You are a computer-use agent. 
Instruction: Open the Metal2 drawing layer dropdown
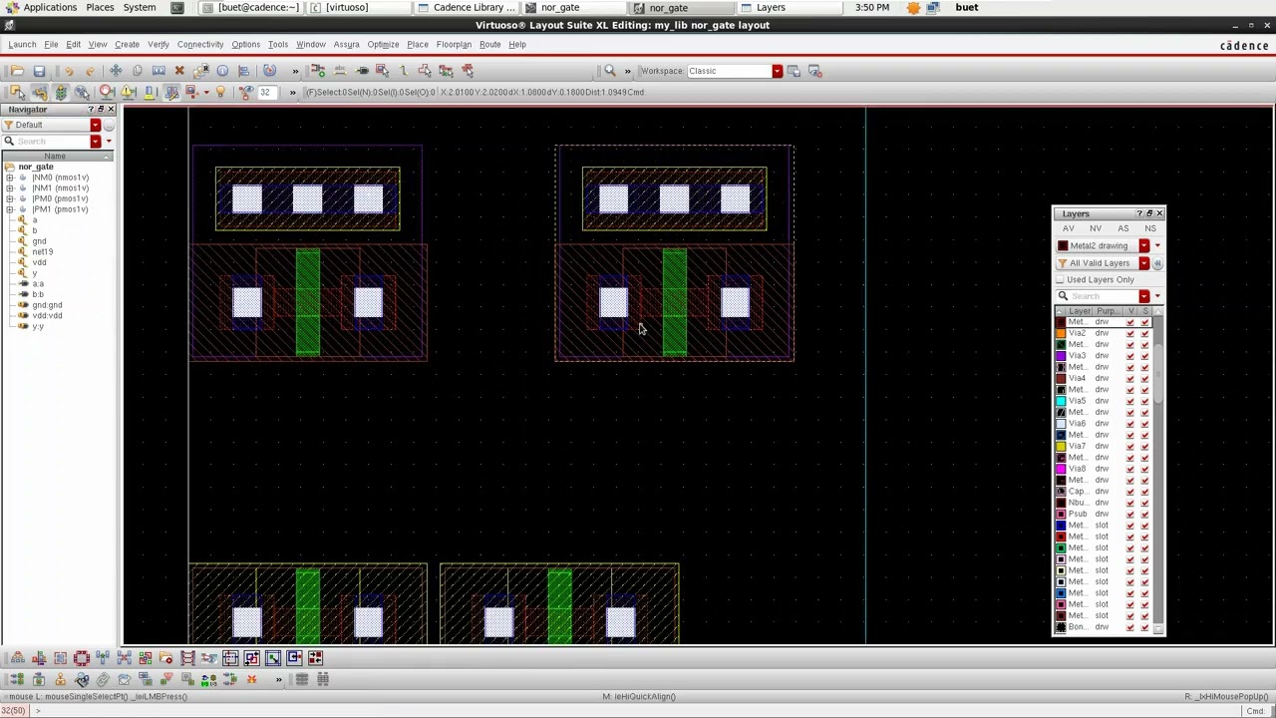point(1144,246)
